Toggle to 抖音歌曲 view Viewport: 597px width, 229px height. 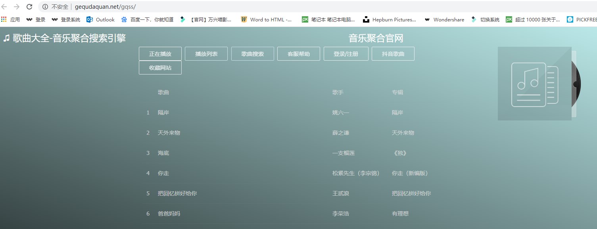(x=392, y=53)
